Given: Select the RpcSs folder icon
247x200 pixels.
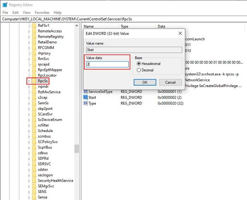Looking at the screenshot, I should pos(34,81).
